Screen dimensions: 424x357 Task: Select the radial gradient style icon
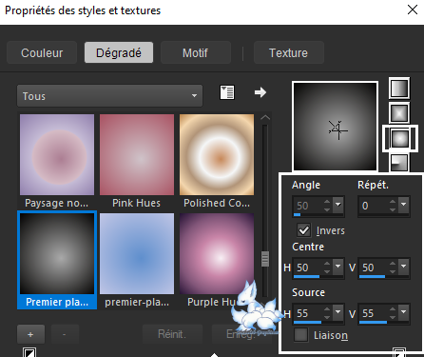[399, 163]
